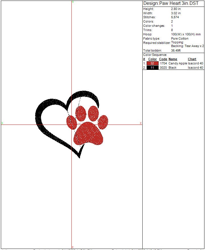The height and width of the screenshot is (250, 205).
Task: Select the Chart column header
Action: pos(192,59)
